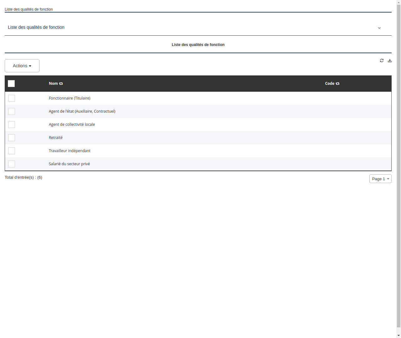Collapse the Liste des qualités de fonction panel
401x338 pixels.
pyautogui.click(x=379, y=28)
